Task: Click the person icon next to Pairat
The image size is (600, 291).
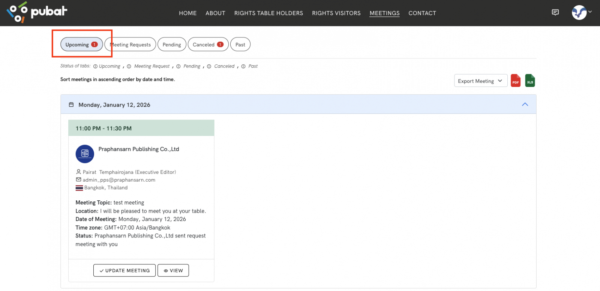Action: click(78, 172)
